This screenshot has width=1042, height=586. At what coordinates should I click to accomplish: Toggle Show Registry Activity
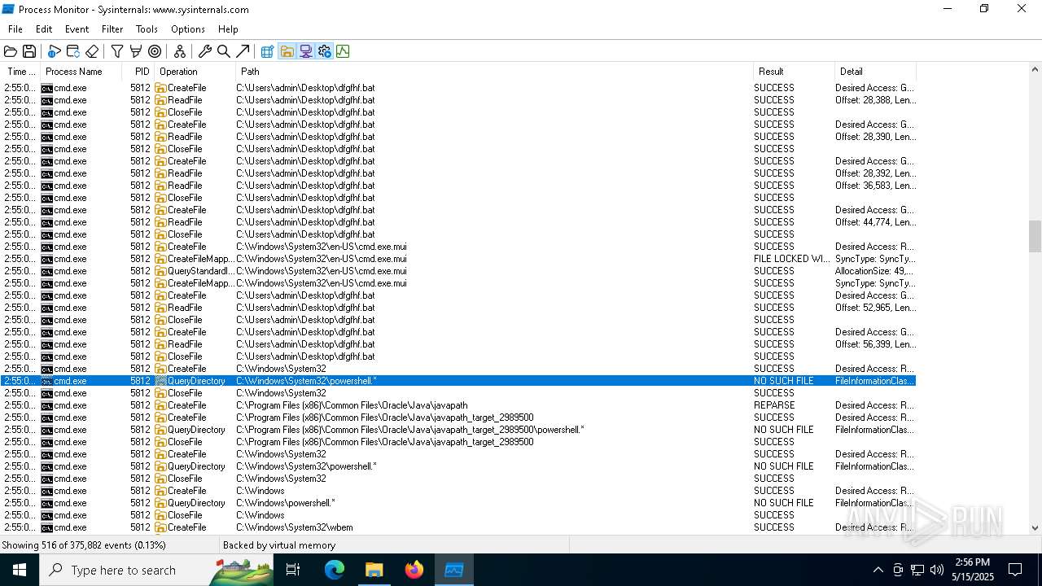click(x=267, y=51)
